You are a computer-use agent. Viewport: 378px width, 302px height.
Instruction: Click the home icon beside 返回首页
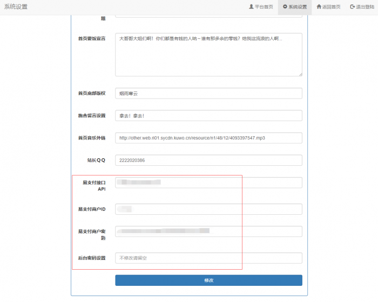point(319,7)
